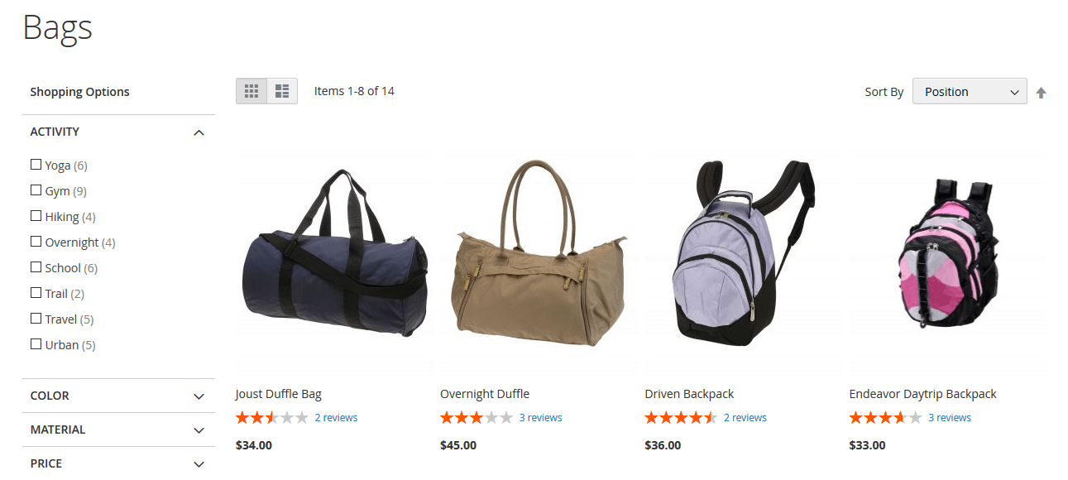Switch to grid view mode
The image size is (1068, 480).
[x=251, y=91]
